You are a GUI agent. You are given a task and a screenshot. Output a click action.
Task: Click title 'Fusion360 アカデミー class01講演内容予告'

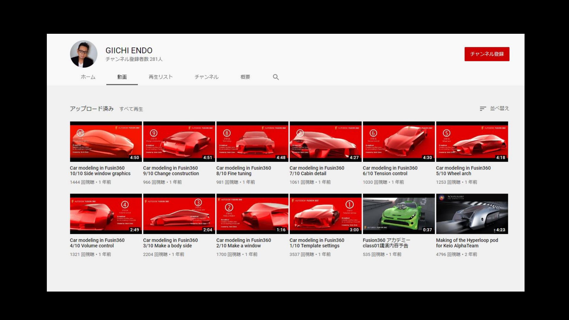tap(386, 243)
